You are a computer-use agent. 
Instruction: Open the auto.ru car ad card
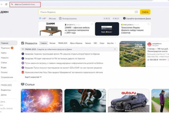click(129, 100)
